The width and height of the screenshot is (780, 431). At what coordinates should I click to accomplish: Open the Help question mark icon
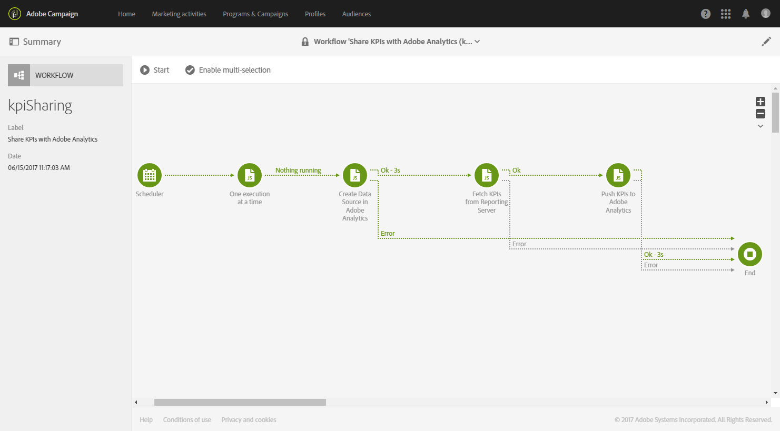point(706,14)
